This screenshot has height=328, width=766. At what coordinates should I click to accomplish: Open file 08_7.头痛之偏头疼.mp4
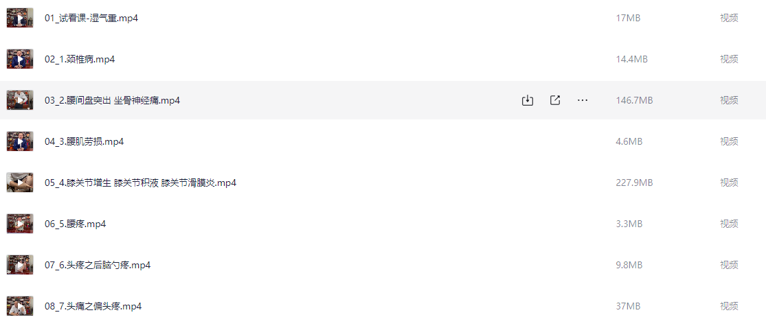(x=93, y=307)
